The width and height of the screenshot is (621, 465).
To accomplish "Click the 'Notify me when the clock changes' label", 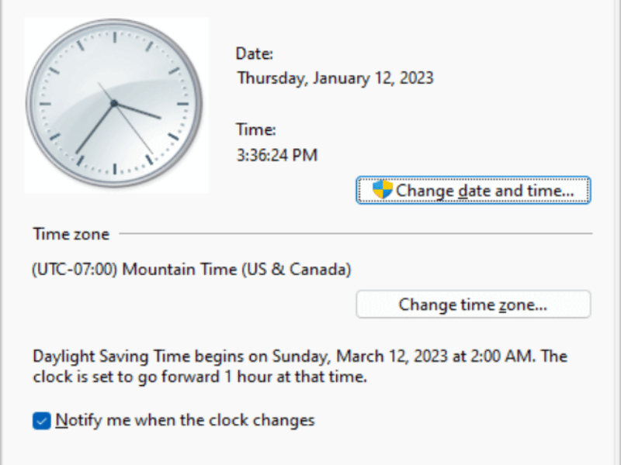I will pos(185,420).
